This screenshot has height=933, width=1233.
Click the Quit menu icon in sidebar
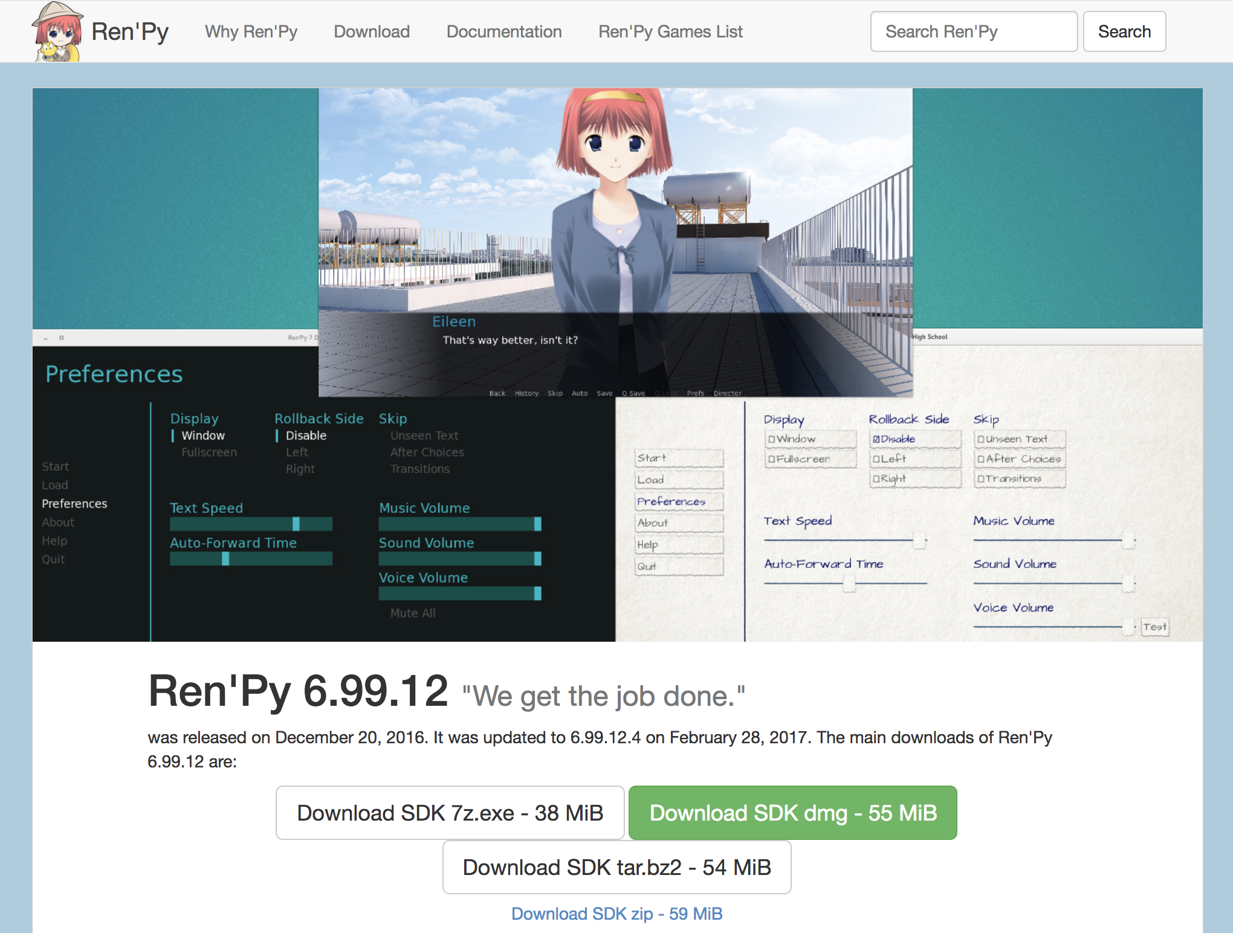point(54,558)
